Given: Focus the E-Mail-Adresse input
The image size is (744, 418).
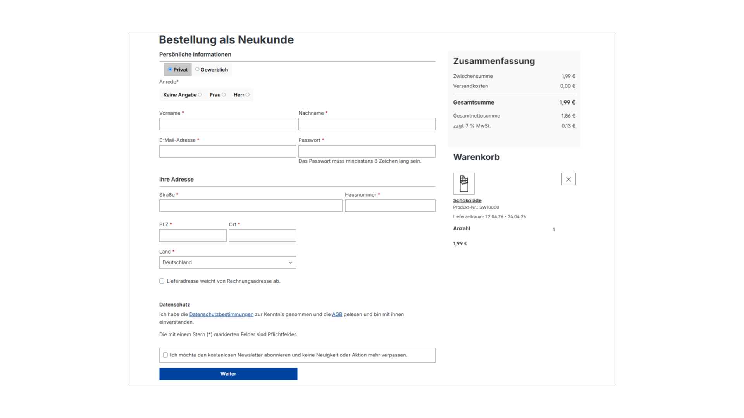Looking at the screenshot, I should tap(227, 151).
